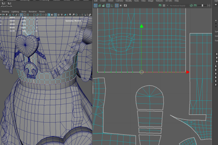Toggle the viewport grid display
The image size is (218, 145).
tap(21, 15)
